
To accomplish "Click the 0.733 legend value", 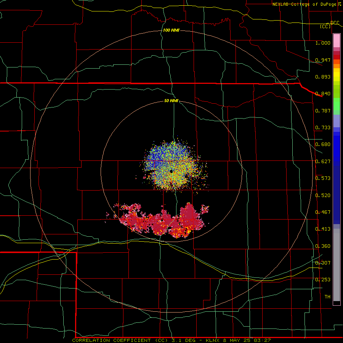I will pos(323,128).
